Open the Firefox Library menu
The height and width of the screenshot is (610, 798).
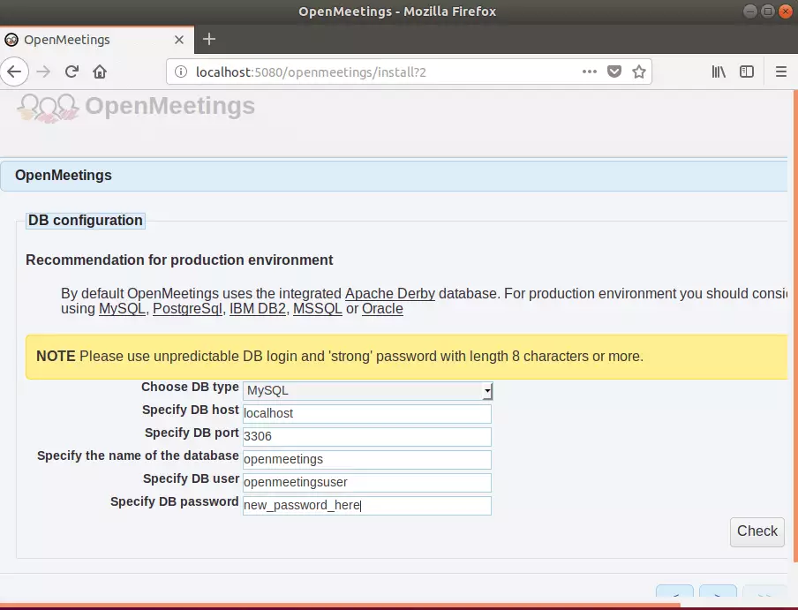click(x=719, y=72)
